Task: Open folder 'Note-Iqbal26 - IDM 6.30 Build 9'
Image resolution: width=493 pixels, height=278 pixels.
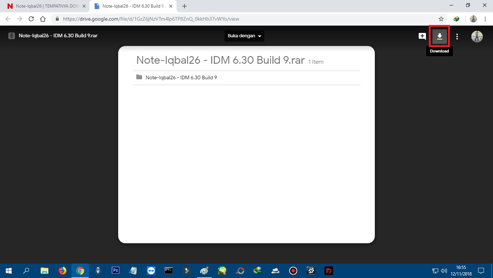Action: pyautogui.click(x=246, y=77)
